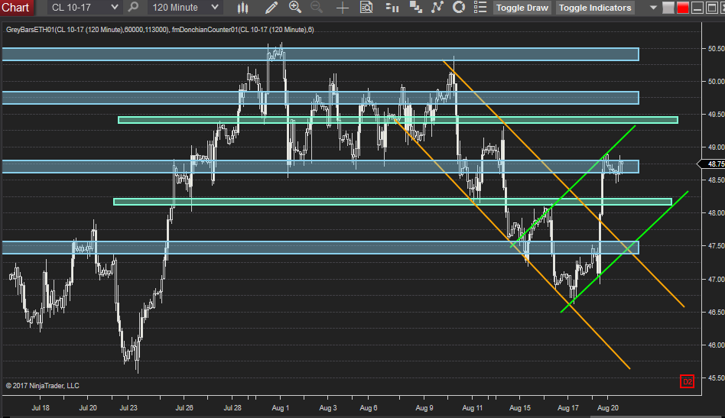Open the indicators icon
Screen dimensions: 725x418
click(x=437, y=8)
